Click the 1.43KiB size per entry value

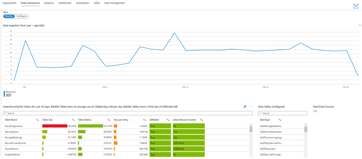pyautogui.click(x=144, y=126)
